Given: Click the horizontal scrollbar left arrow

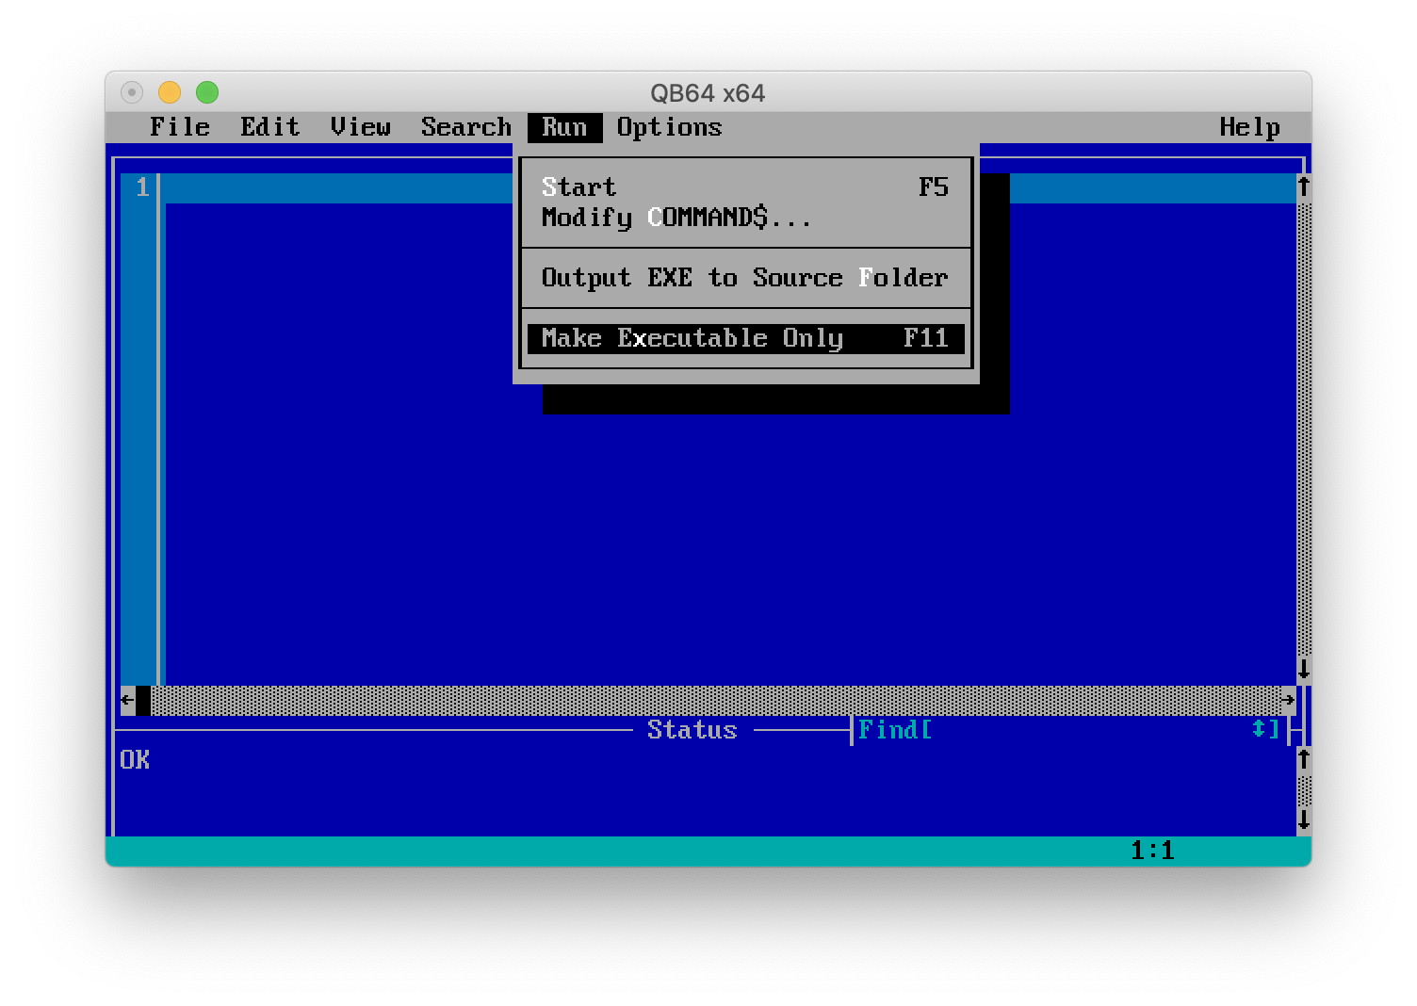Looking at the screenshot, I should pyautogui.click(x=127, y=700).
